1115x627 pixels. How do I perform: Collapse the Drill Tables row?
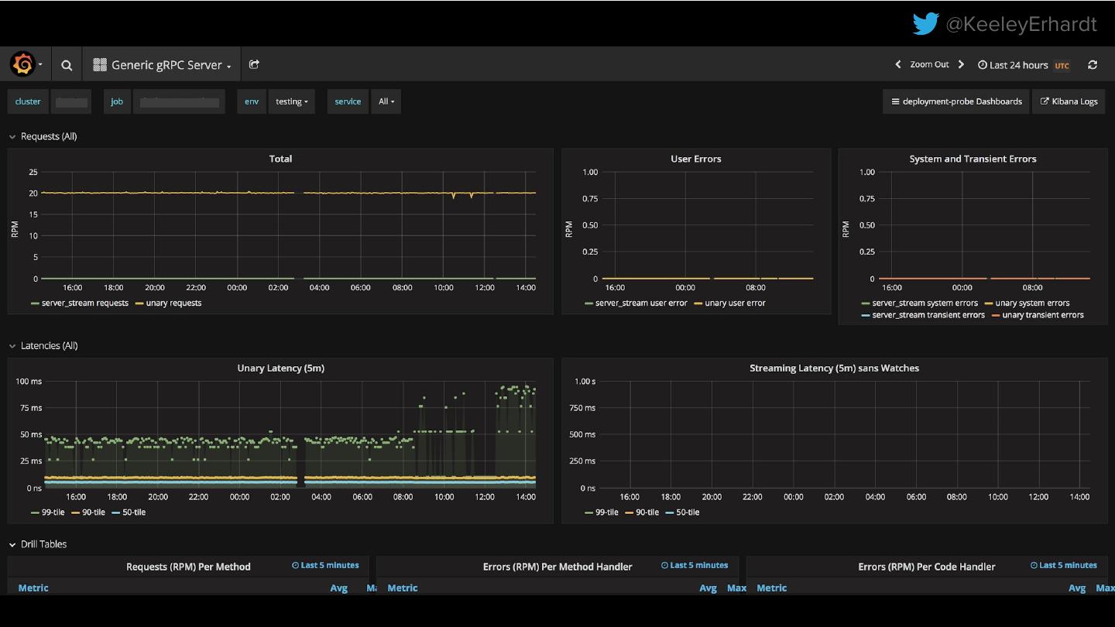click(43, 544)
